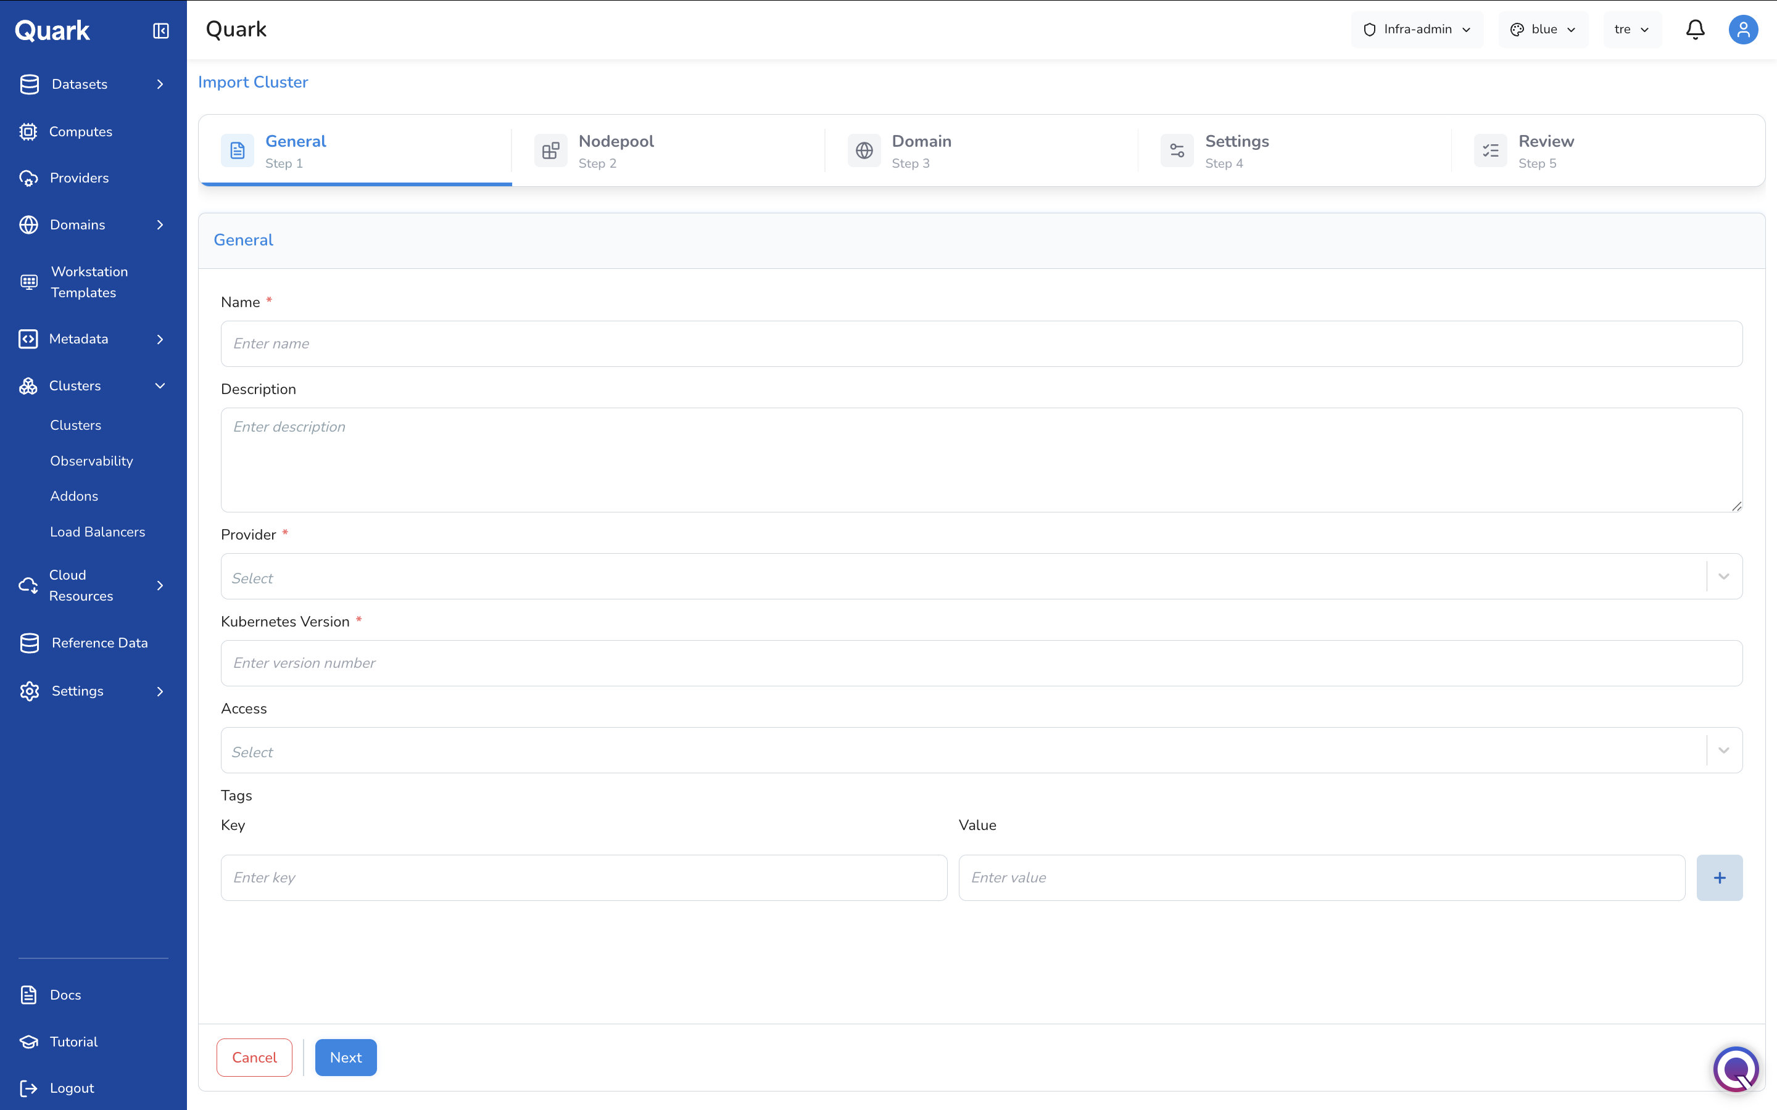Screen dimensions: 1777x1110
Task: Click the Tutorial graduation cap icon
Action: pyautogui.click(x=28, y=1042)
